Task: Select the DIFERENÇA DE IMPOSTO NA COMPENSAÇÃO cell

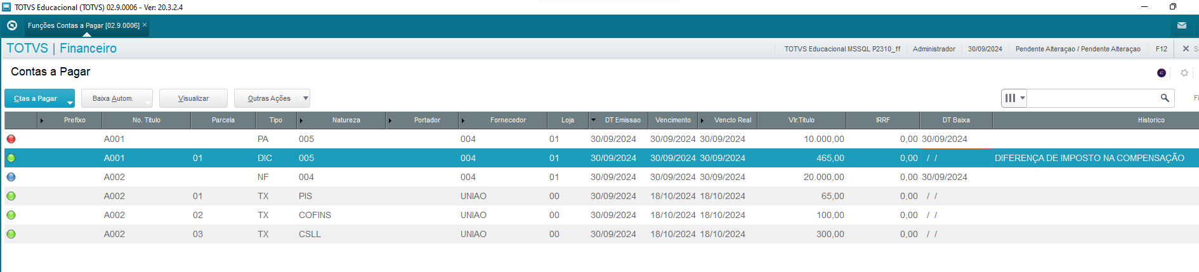Action: click(1089, 158)
